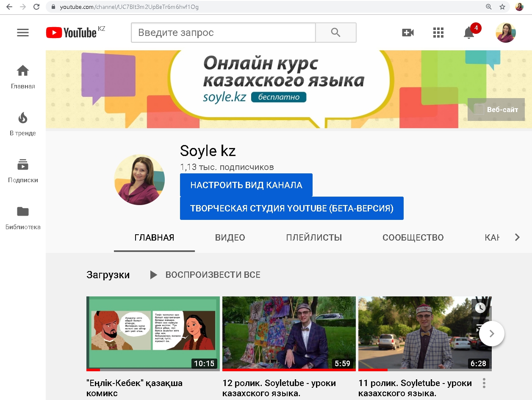Viewport: 532px width, 400px height.
Task: Open options menu for 11 ролик video
Action: click(484, 383)
